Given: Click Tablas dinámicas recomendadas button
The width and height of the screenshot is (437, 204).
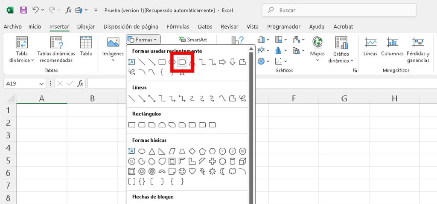Looking at the screenshot, I should pos(56,49).
